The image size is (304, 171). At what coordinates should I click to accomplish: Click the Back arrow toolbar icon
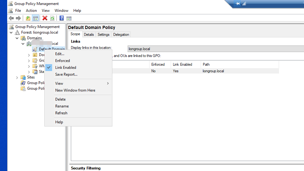[x=11, y=18]
